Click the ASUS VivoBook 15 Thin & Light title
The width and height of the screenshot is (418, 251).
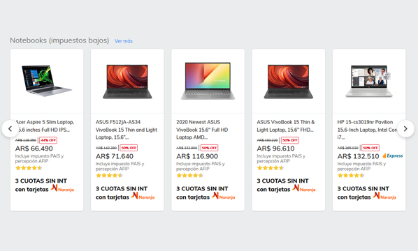point(286,125)
